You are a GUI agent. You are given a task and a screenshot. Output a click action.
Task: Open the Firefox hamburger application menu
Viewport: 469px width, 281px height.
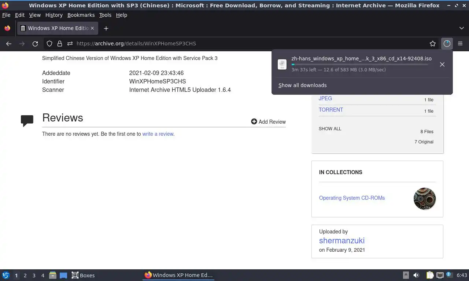[460, 44]
